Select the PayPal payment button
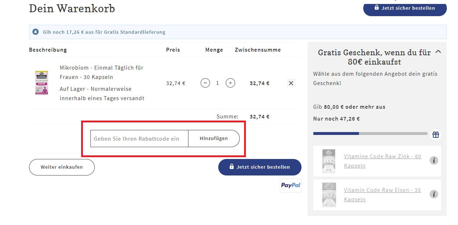The height and width of the screenshot is (225, 458). [291, 186]
